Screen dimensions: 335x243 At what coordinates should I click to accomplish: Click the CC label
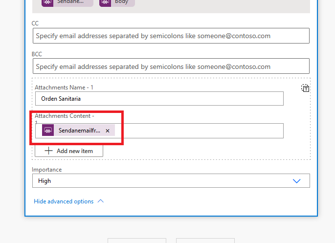click(x=35, y=23)
